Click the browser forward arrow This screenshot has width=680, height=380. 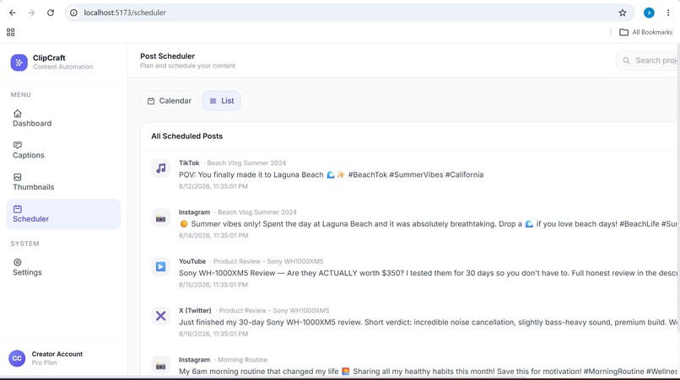(31, 13)
